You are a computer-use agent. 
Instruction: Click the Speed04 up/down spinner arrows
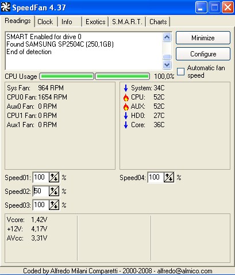169,177
